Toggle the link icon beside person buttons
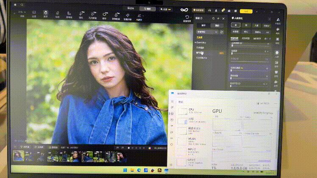This screenshot has width=317, height=178. coord(267,32)
